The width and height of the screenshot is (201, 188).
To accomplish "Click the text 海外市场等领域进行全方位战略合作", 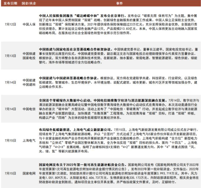I will [75, 62].
